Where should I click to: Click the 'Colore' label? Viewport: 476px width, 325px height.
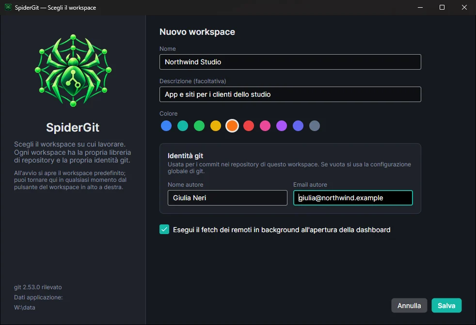tap(169, 114)
